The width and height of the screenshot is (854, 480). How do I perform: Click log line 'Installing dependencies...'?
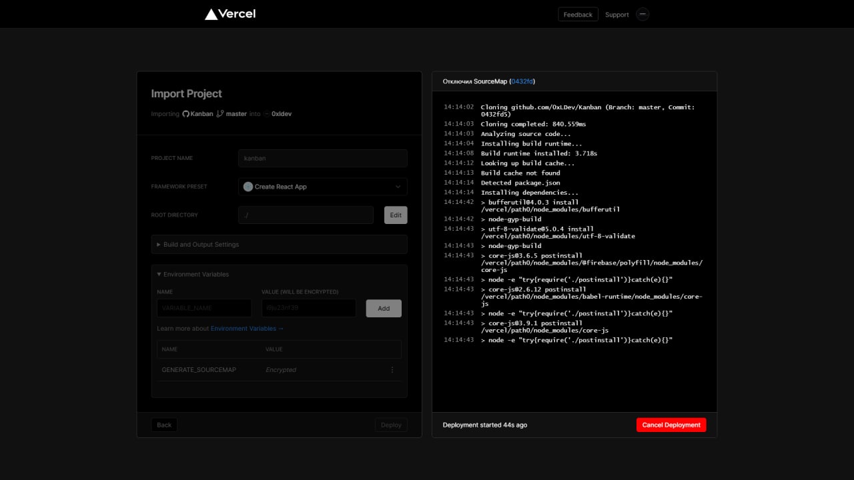point(530,193)
